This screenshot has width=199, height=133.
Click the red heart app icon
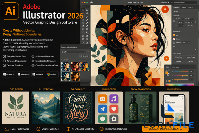[x=114, y=109]
